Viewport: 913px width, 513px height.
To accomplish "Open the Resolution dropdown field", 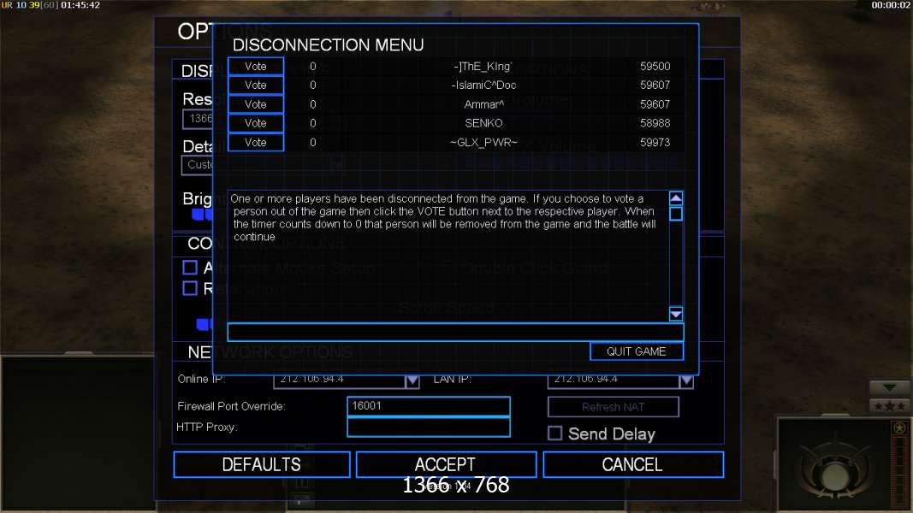I will 198,119.
